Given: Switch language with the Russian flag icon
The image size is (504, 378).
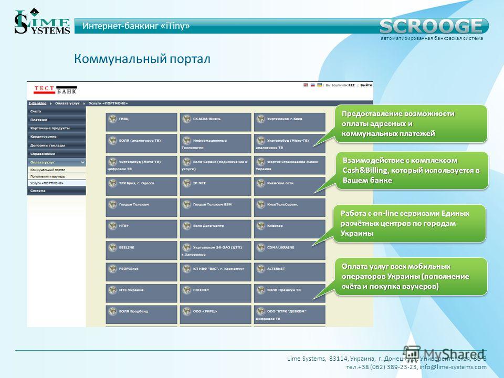Looking at the screenshot, I should (312, 85).
